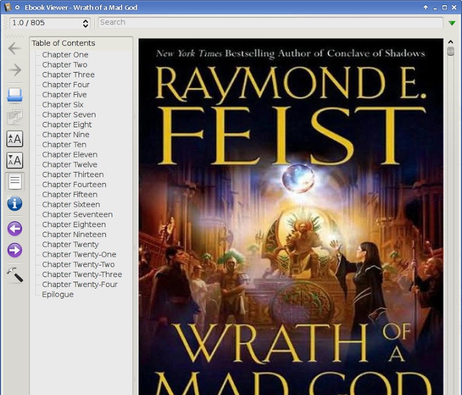Select Chapter Thirteen
Screen dimensions: 462x395
click(73, 175)
